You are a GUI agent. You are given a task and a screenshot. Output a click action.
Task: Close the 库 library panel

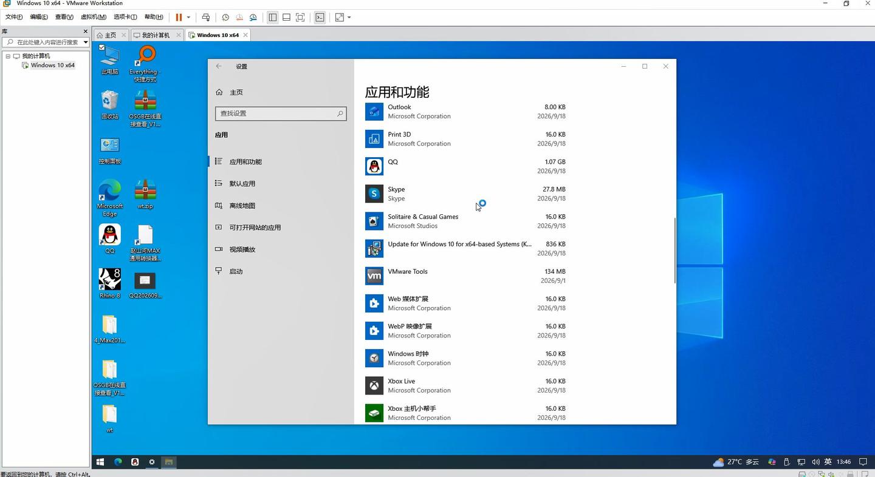click(x=85, y=31)
